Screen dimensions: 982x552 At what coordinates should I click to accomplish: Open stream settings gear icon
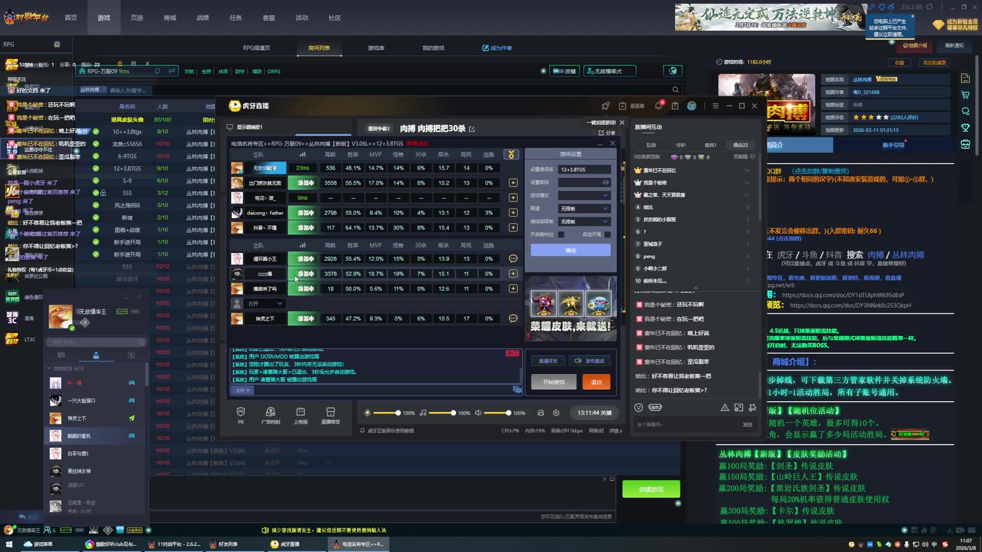pos(556,413)
